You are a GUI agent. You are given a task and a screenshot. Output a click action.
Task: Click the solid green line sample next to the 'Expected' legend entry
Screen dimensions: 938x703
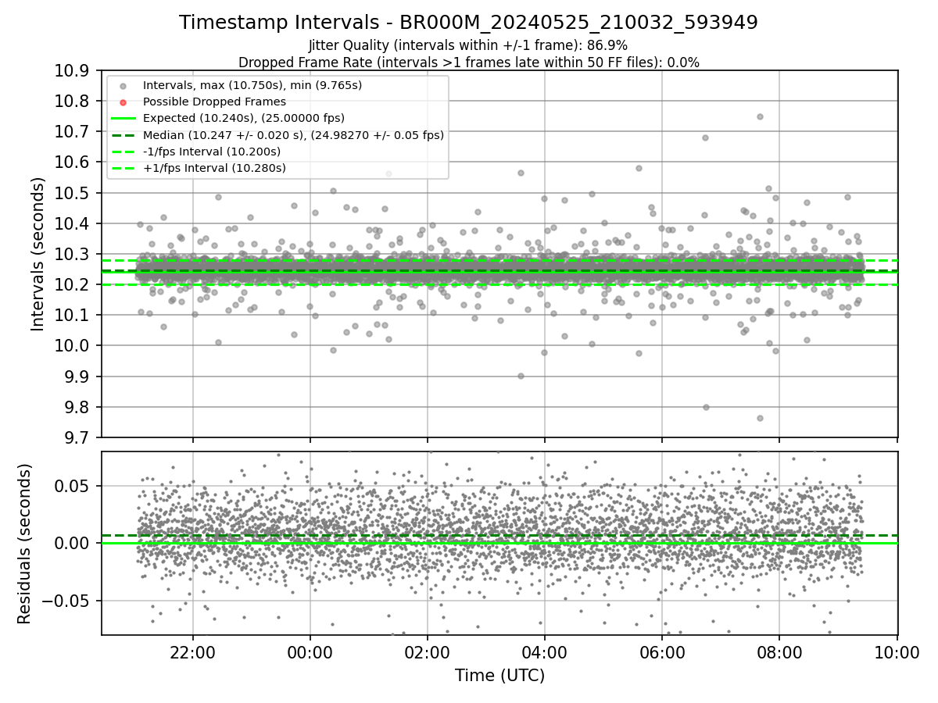click(x=124, y=118)
